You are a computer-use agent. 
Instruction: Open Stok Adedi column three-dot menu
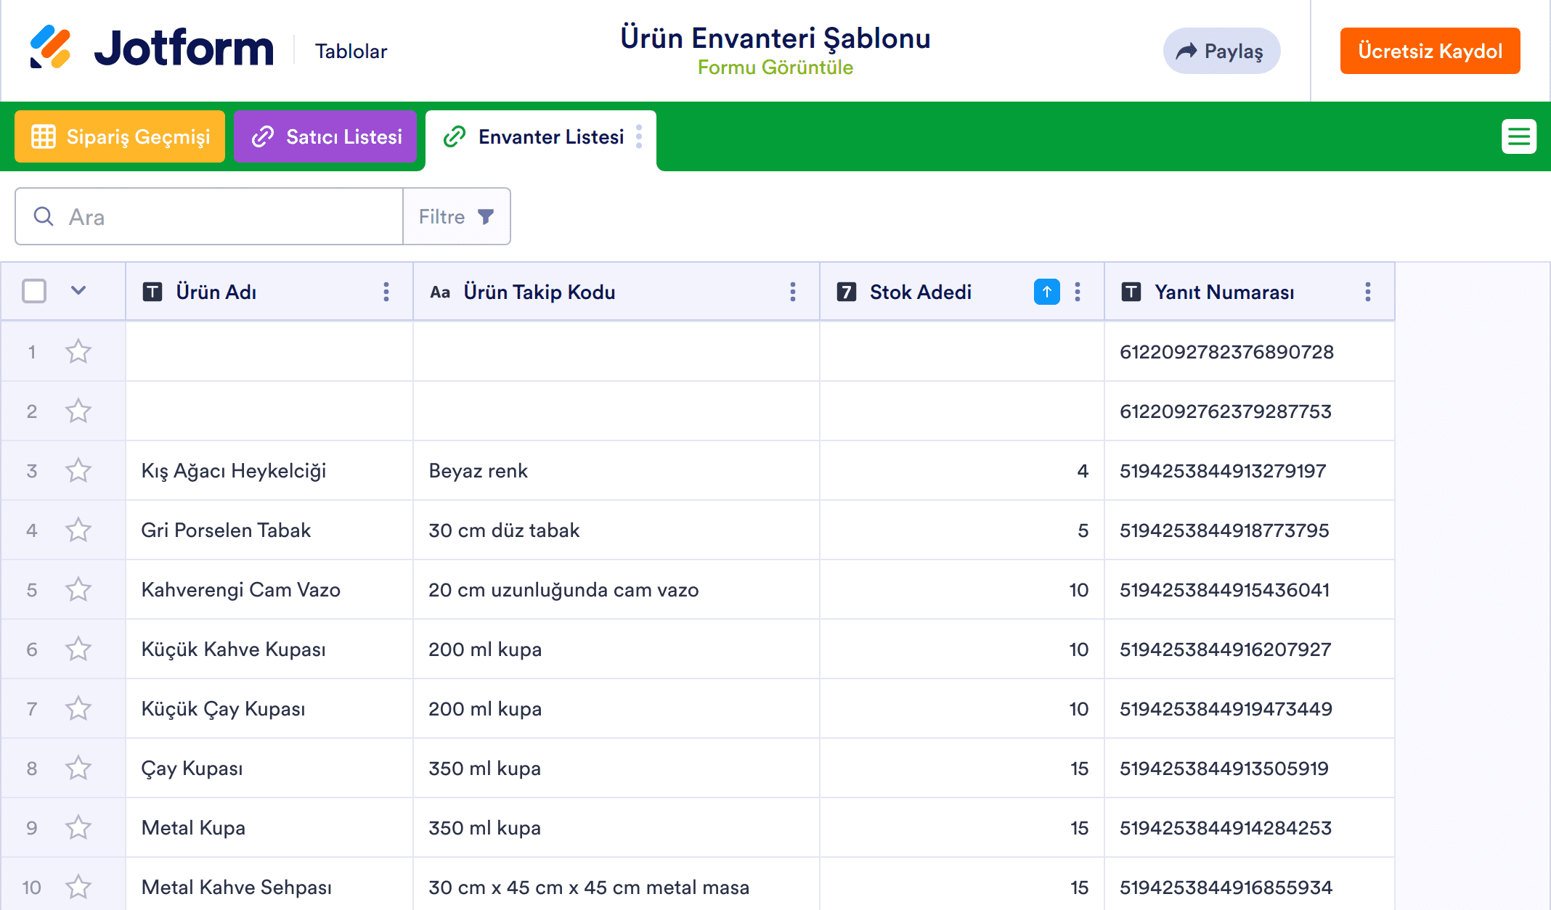pos(1078,292)
